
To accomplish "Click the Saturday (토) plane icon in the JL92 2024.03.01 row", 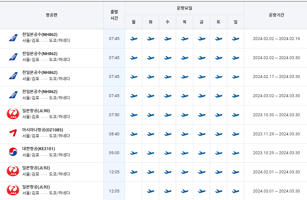I will pos(219,191).
